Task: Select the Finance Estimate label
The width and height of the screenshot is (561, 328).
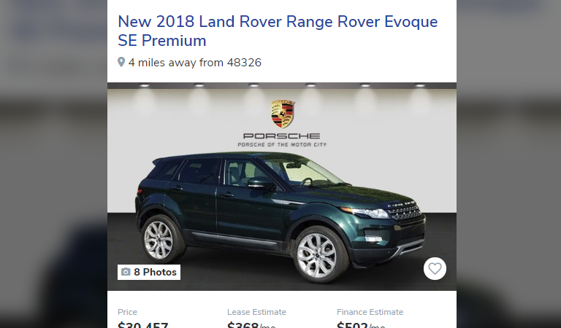Action: click(x=370, y=312)
